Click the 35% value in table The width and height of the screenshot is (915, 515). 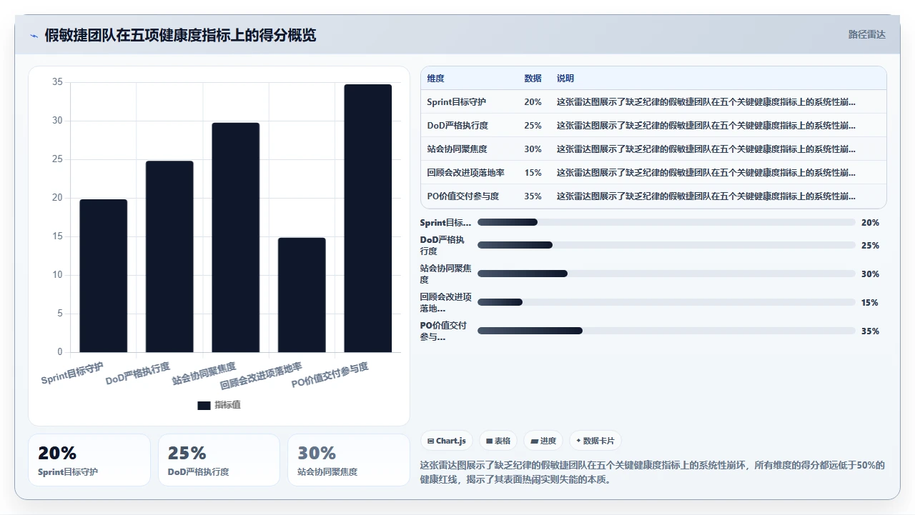[533, 196]
